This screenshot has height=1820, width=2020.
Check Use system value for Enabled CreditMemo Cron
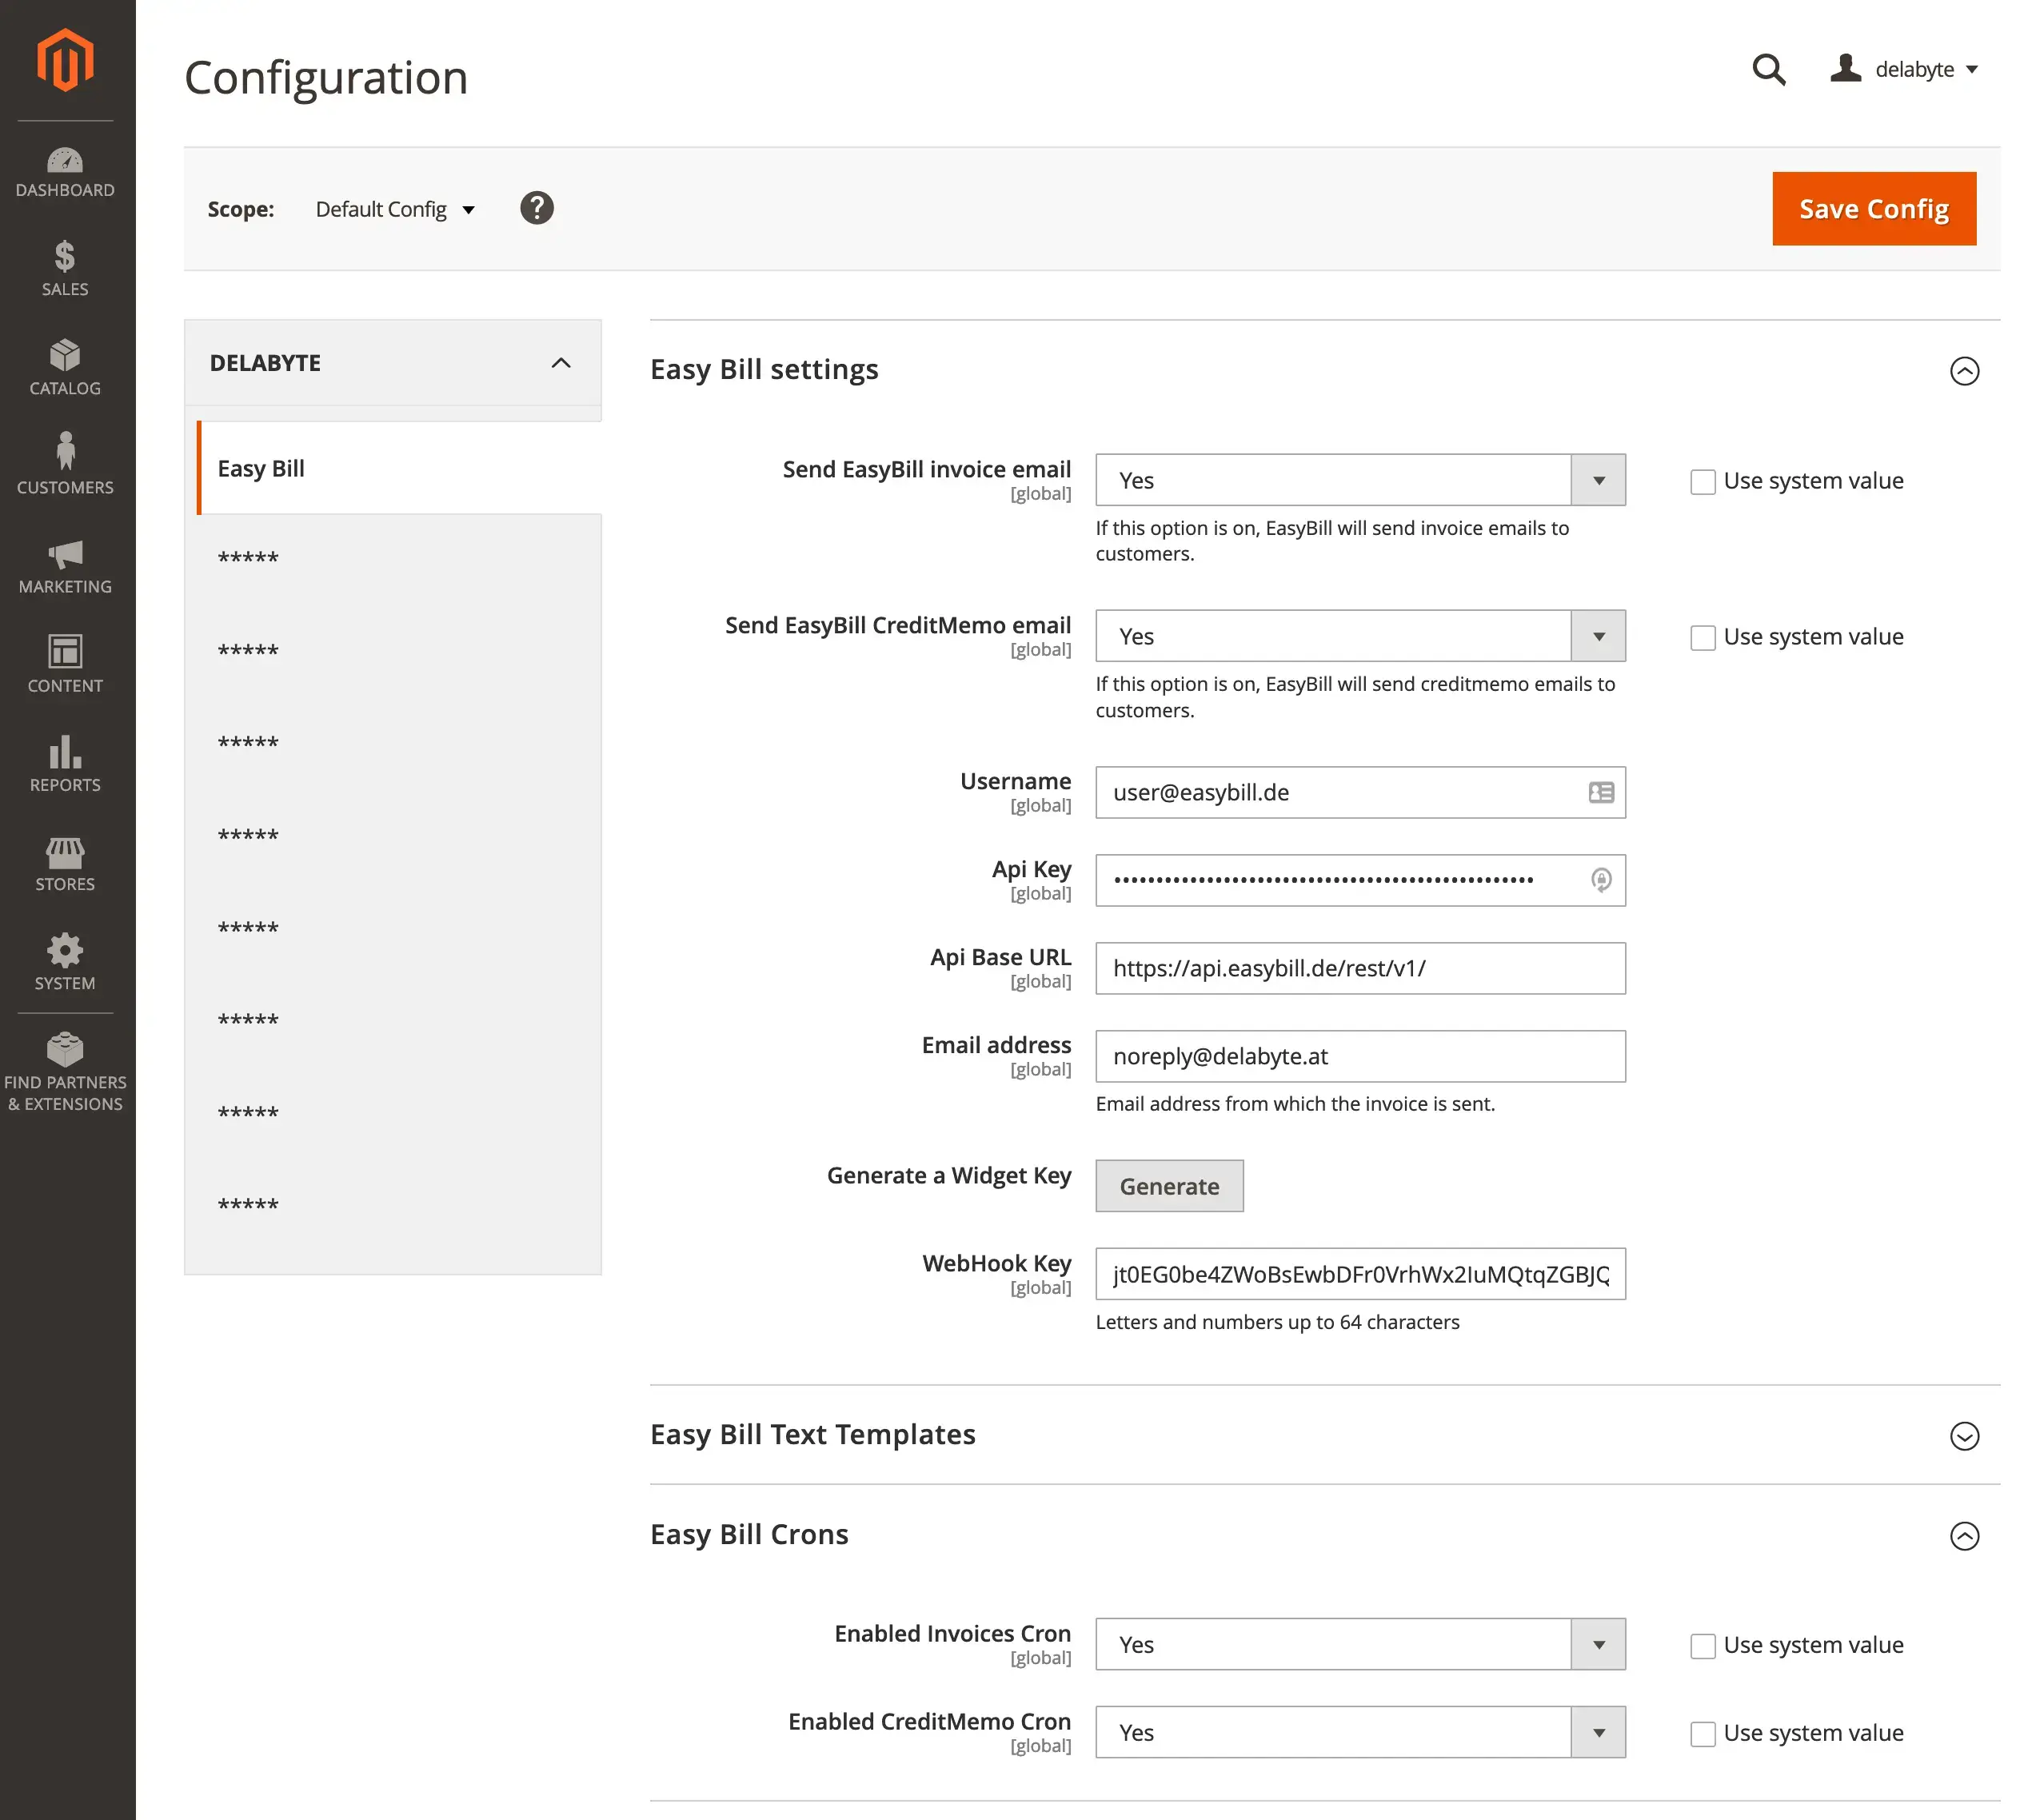pyautogui.click(x=1702, y=1733)
